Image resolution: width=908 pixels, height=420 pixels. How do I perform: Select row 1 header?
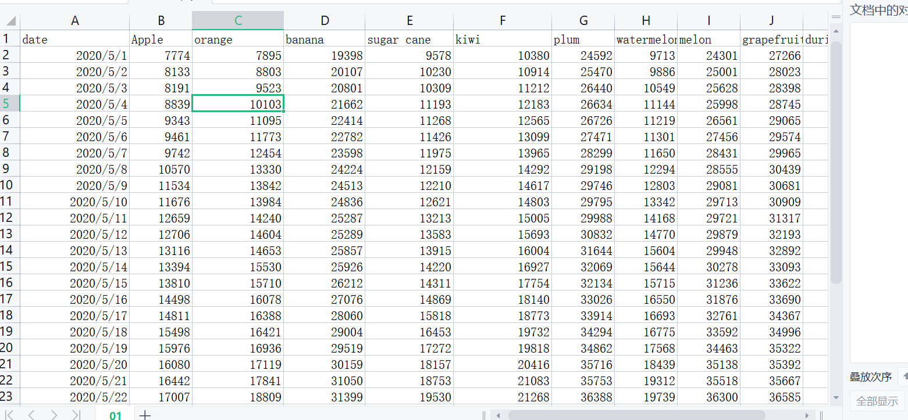tap(10, 39)
